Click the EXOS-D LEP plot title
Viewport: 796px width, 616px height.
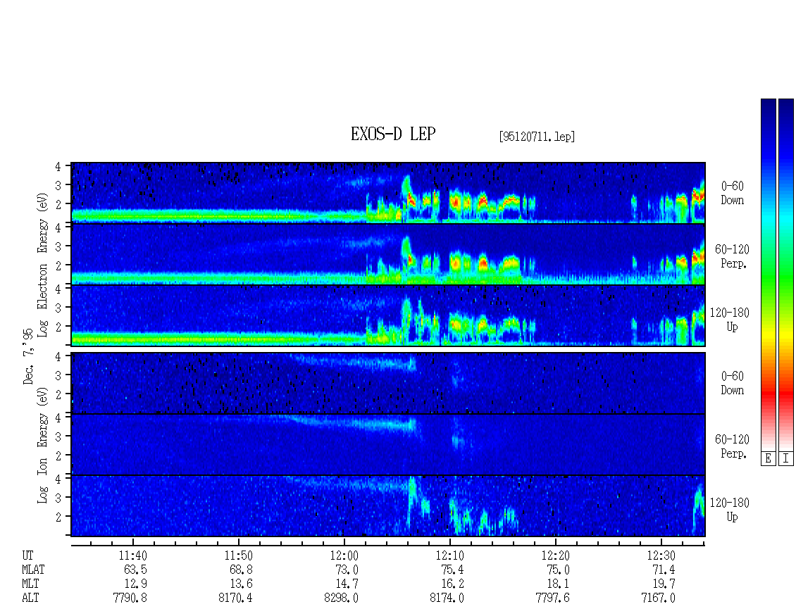pyautogui.click(x=393, y=134)
